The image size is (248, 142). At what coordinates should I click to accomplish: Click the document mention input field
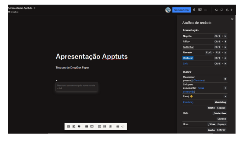tap(77, 87)
